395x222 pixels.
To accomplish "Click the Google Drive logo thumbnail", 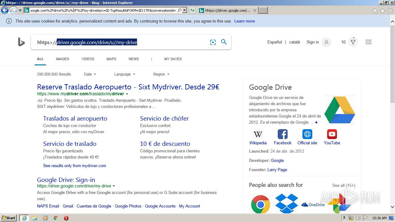I will click(339, 110).
